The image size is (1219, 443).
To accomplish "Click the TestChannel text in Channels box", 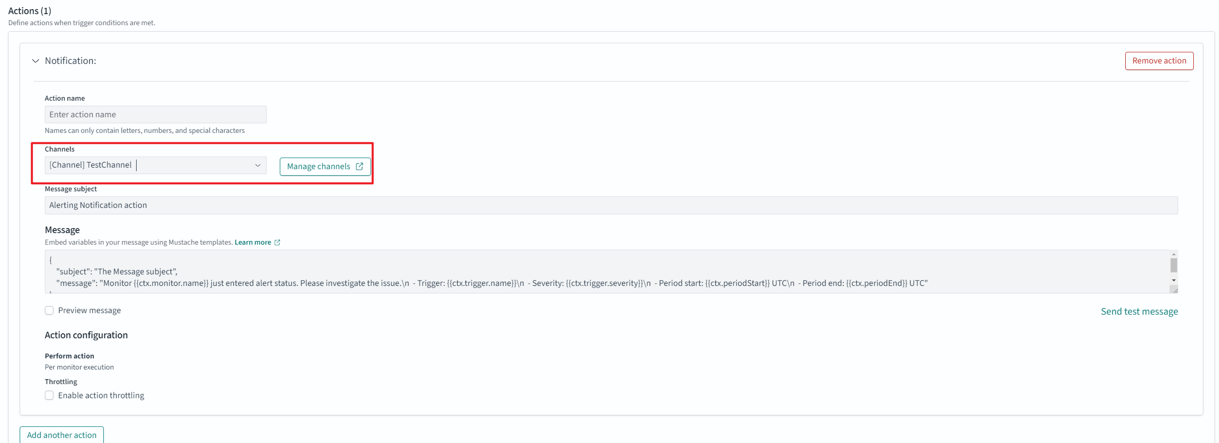I will [91, 165].
